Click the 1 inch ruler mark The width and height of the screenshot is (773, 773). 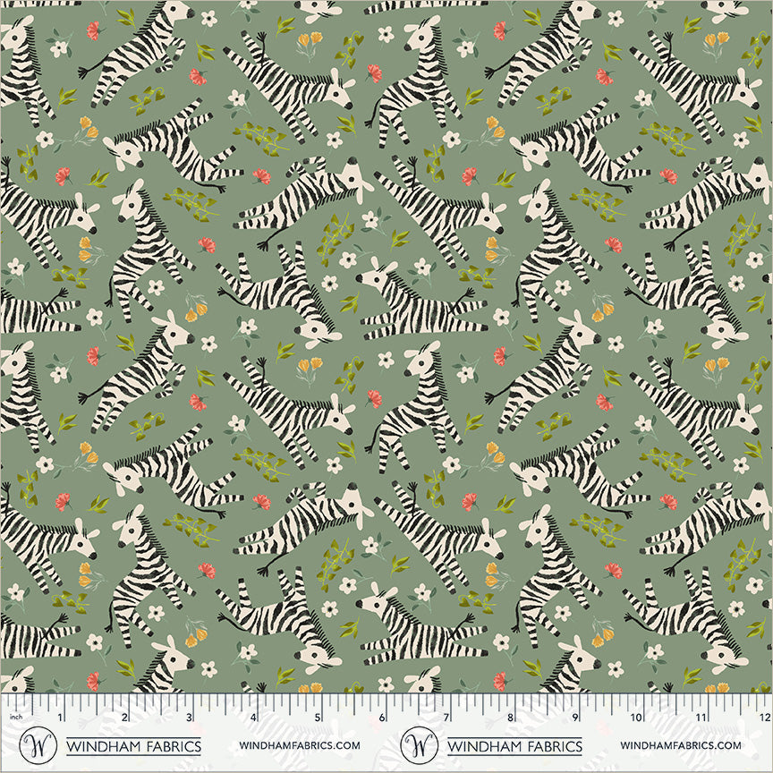point(60,718)
